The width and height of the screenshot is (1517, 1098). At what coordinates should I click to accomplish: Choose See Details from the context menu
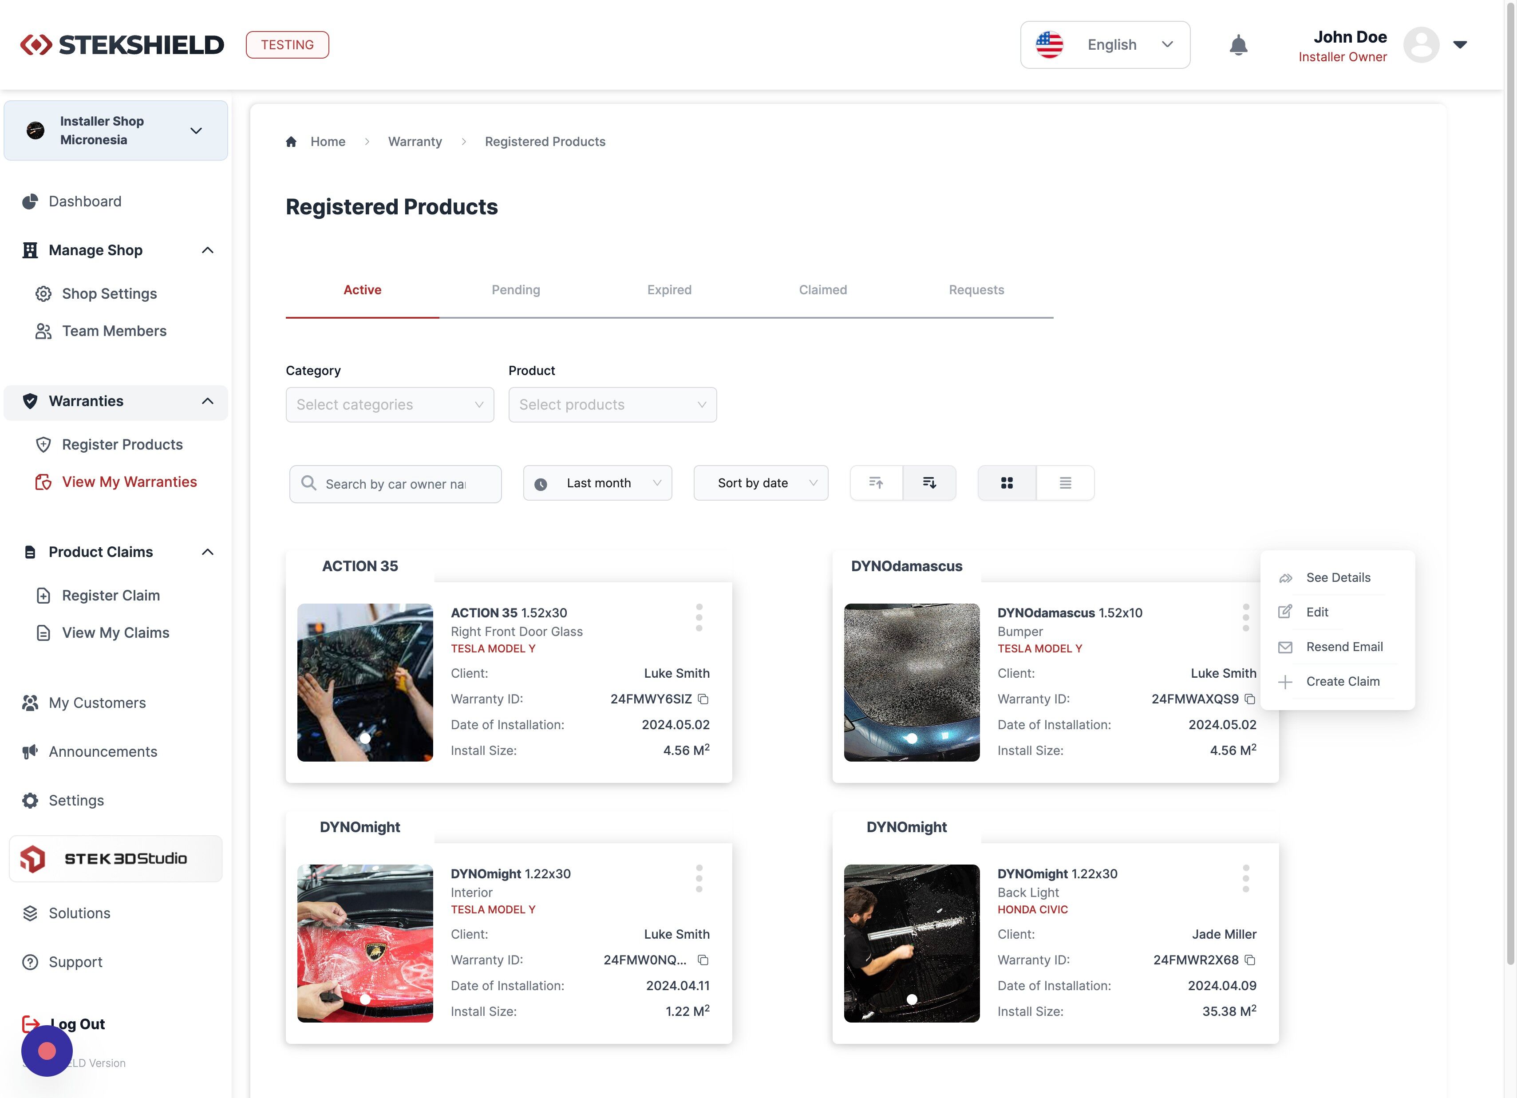[x=1338, y=578]
